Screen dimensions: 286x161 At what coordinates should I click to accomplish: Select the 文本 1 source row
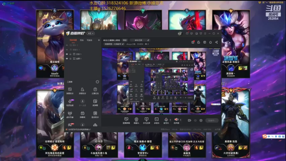point(83,54)
